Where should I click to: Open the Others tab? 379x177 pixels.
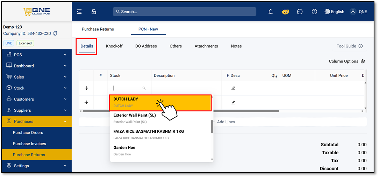click(x=176, y=46)
